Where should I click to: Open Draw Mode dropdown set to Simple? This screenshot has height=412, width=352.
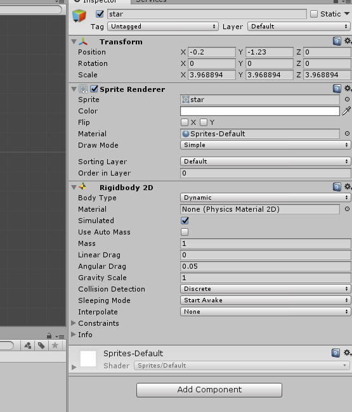[x=266, y=145]
